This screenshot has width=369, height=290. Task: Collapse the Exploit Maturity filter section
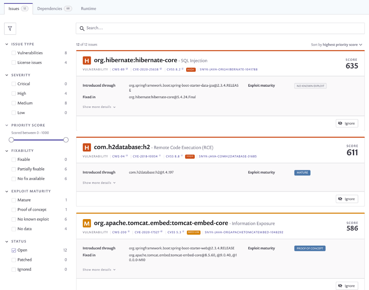[x=7, y=191]
